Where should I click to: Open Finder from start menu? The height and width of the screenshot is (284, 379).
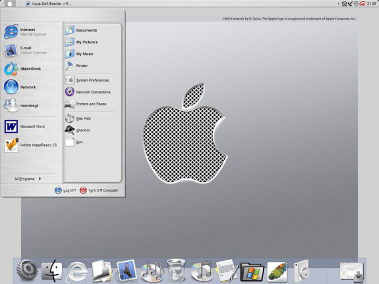point(77,65)
